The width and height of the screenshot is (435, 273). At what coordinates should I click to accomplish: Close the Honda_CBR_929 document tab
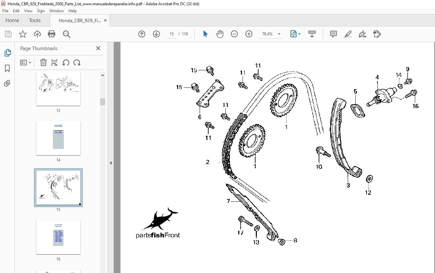(105, 20)
